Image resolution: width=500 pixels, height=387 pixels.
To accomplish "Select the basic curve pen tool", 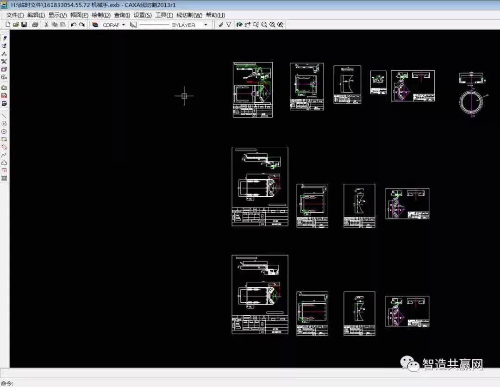I will [4, 38].
